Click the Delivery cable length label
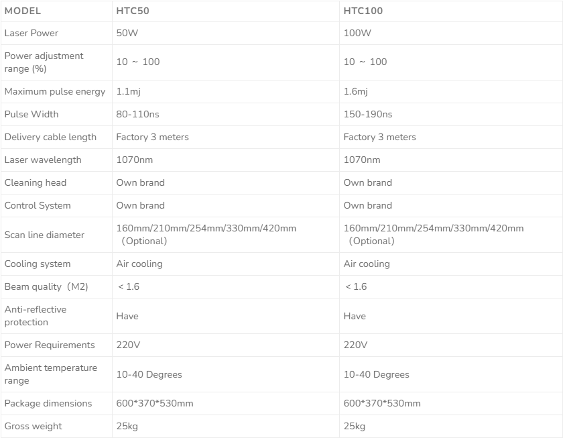This screenshot has height=438, width=563. point(50,137)
